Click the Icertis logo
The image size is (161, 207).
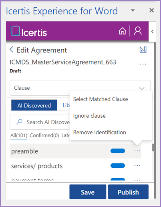pyautogui.click(x=28, y=31)
